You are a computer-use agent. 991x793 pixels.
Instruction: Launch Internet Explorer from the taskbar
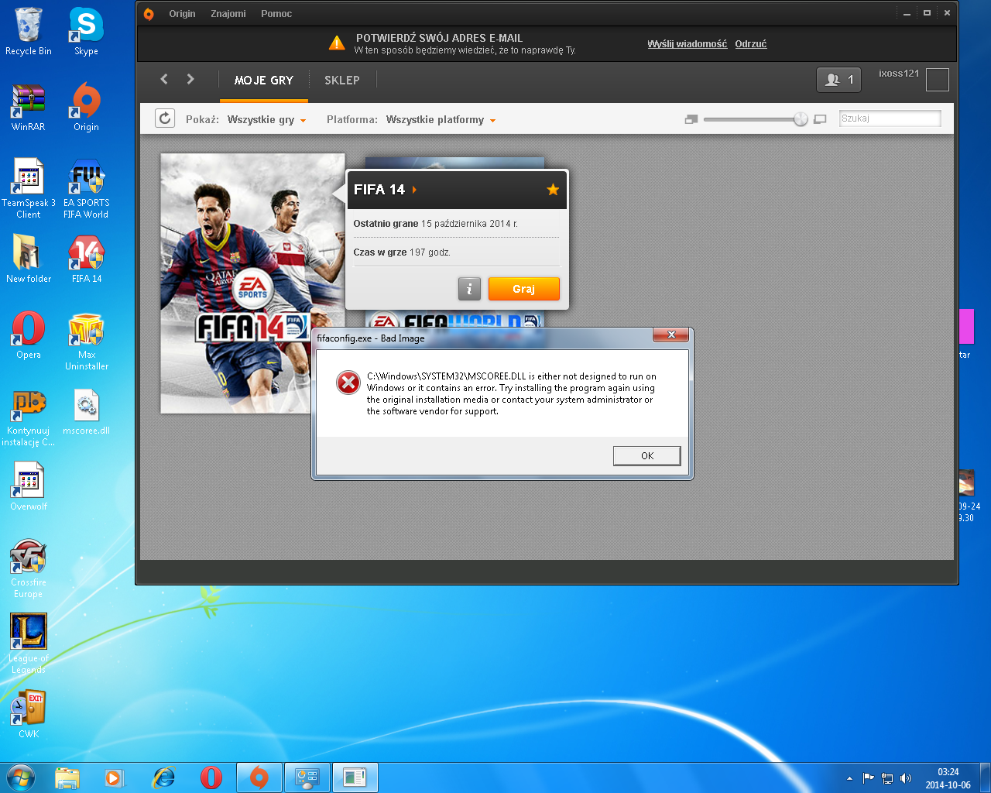pyautogui.click(x=163, y=778)
